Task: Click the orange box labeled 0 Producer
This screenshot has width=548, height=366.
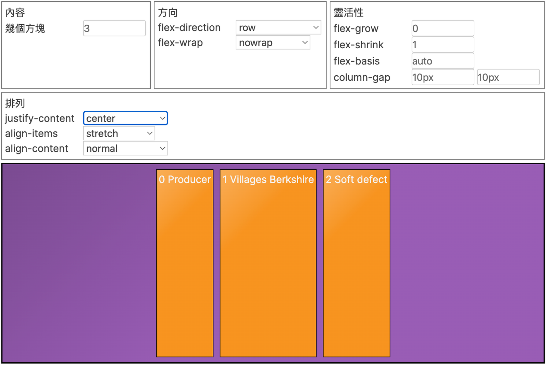Action: (185, 263)
